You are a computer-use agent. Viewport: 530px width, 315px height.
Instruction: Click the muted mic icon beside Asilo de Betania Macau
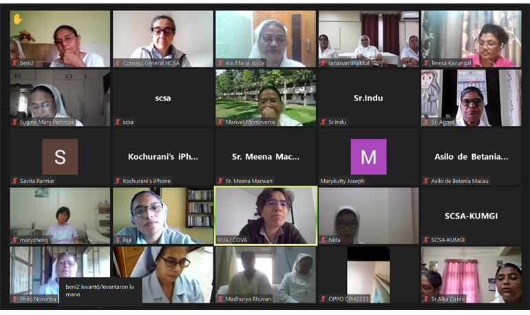pyautogui.click(x=426, y=181)
